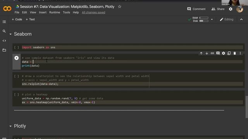Click the print(data) code line
The image size is (248, 139).
[x=31, y=66]
